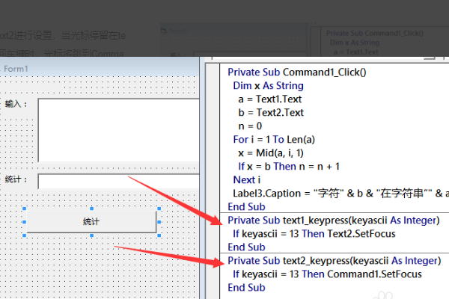Click the 统计 command button

[x=91, y=222]
